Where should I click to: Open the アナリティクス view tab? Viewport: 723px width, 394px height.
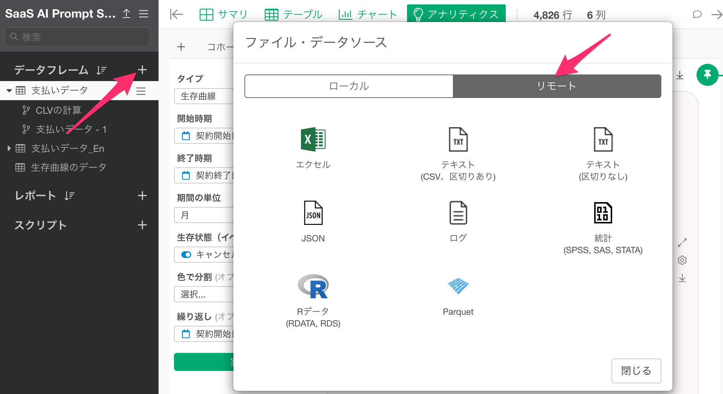tap(456, 14)
